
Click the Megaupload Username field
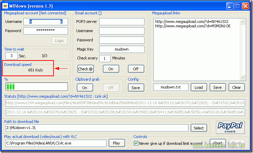(46, 22)
